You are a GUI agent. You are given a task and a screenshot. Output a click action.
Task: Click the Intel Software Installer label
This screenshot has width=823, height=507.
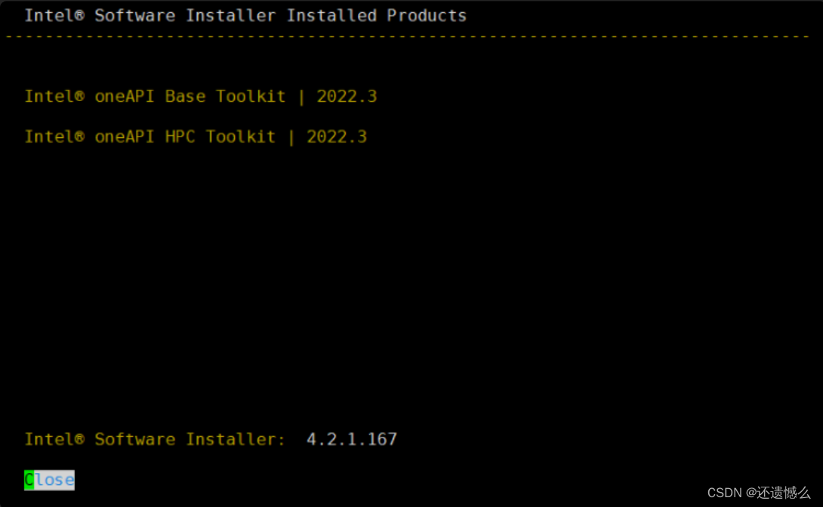(x=155, y=439)
